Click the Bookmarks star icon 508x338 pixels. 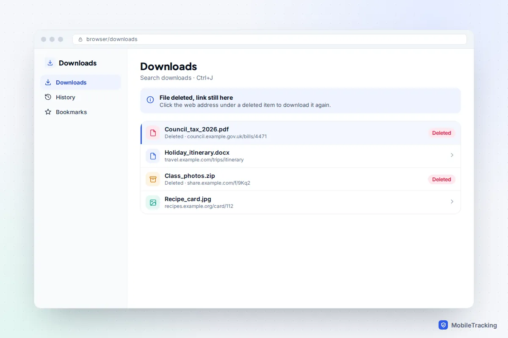coord(48,112)
